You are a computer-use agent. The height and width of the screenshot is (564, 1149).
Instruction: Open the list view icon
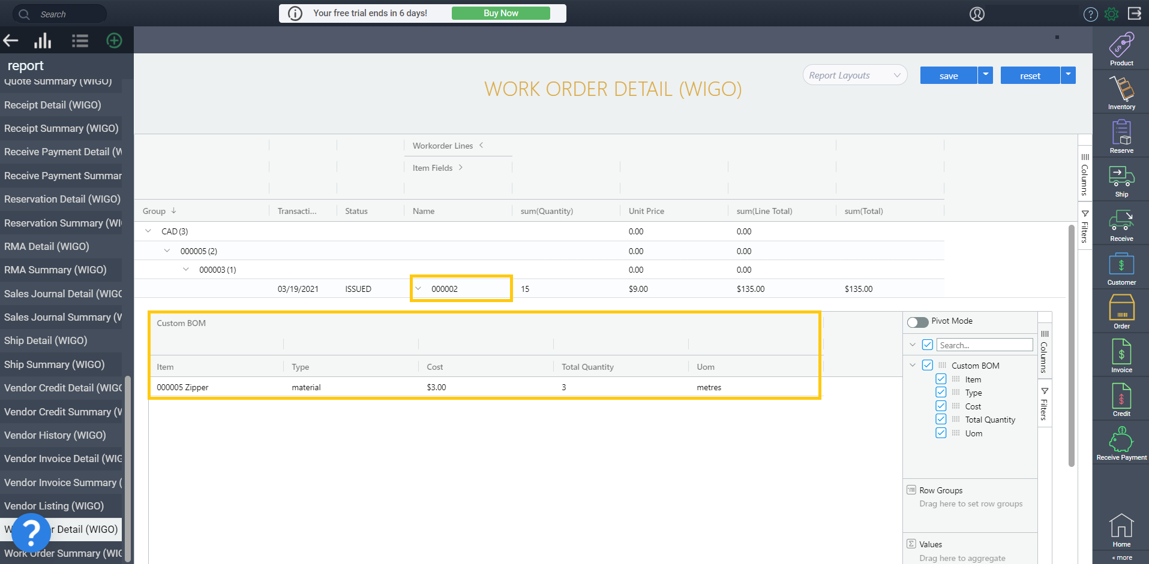[x=80, y=41]
